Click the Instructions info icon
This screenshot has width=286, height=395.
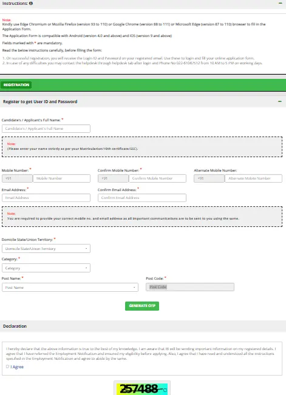(31, 3)
